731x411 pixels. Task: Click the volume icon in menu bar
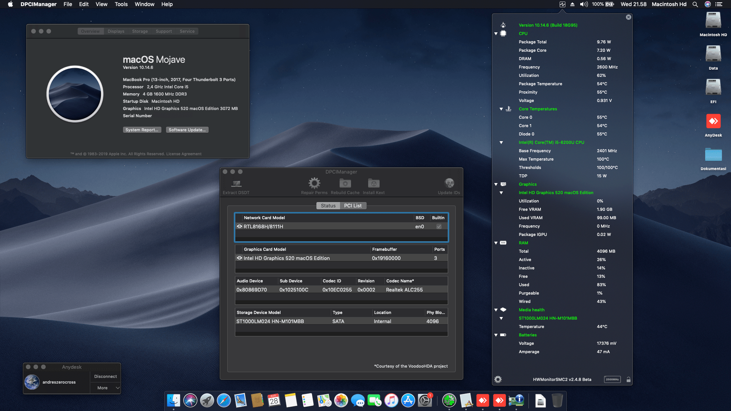pyautogui.click(x=584, y=4)
